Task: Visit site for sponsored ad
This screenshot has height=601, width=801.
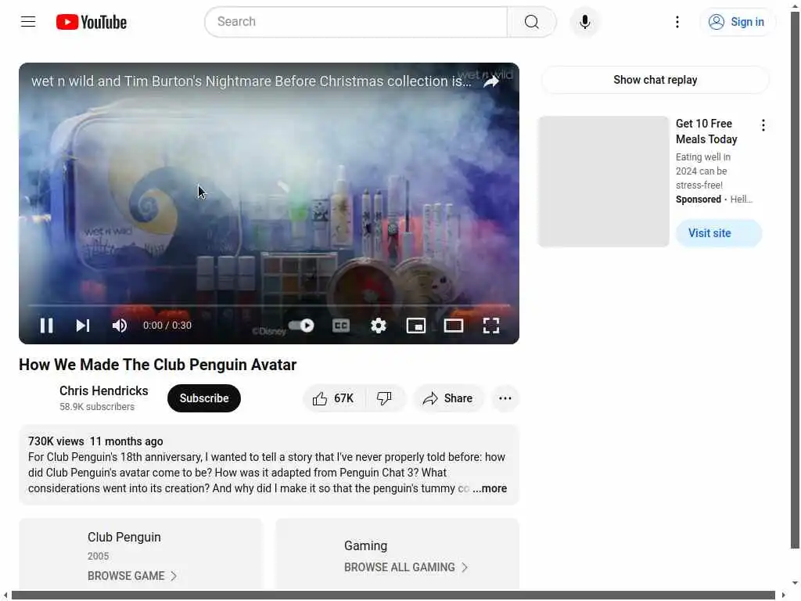Action: click(719, 233)
